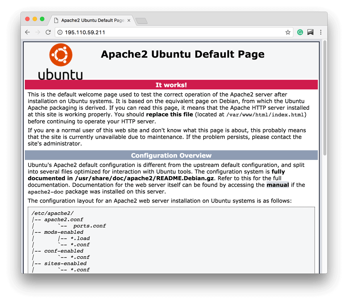The width and height of the screenshot is (348, 303).
Task: Open Chrome's three-dot menu
Action: click(x=321, y=32)
